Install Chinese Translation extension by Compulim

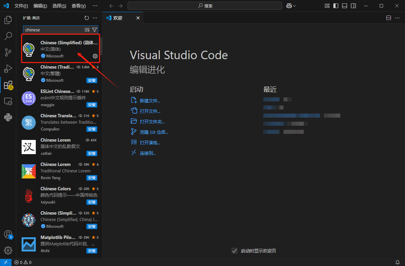(92, 129)
